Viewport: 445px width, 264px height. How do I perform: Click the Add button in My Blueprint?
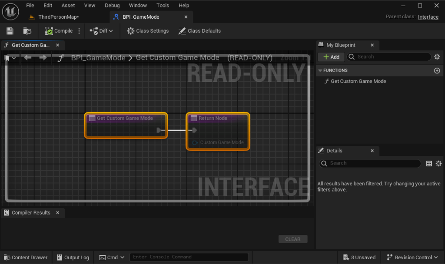331,57
